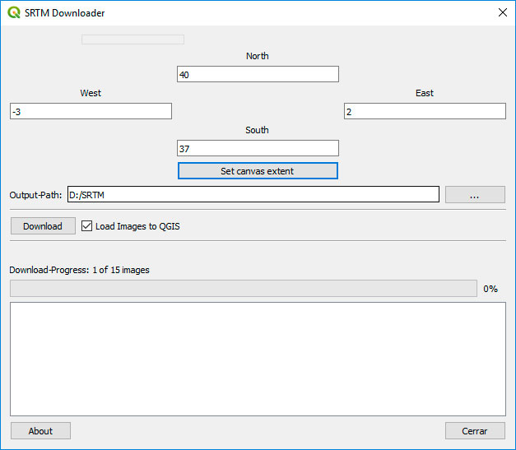Click the East label
The height and width of the screenshot is (450, 516).
[425, 93]
